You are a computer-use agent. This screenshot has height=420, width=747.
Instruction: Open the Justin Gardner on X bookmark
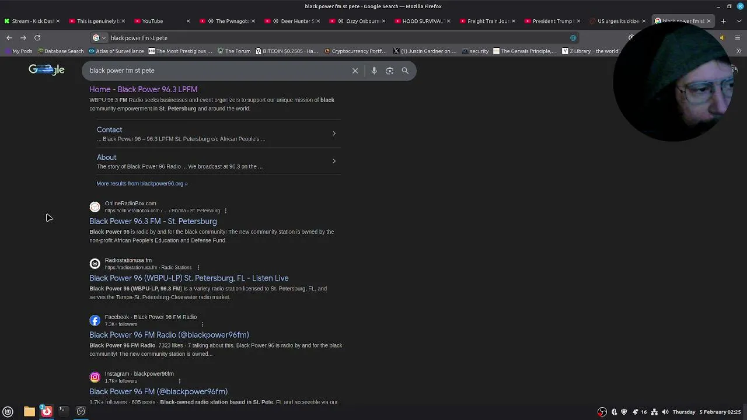(425, 51)
